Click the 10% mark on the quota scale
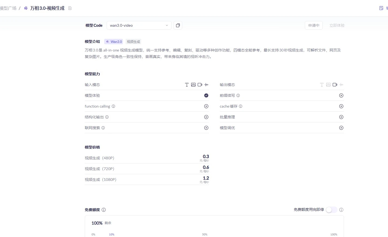 pyautogui.click(x=112, y=234)
